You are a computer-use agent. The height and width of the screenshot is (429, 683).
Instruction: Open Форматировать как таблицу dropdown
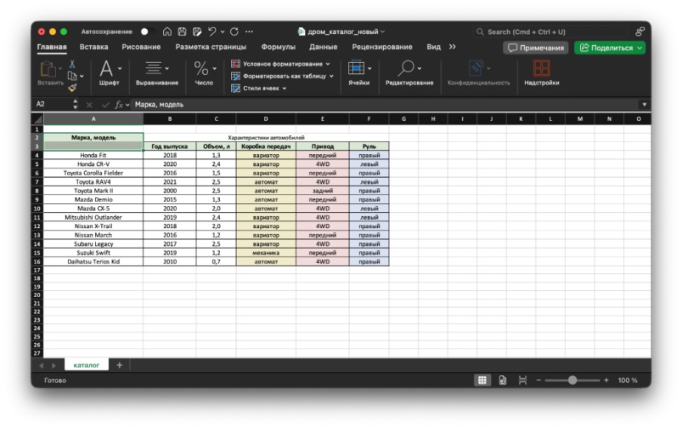[x=283, y=76]
